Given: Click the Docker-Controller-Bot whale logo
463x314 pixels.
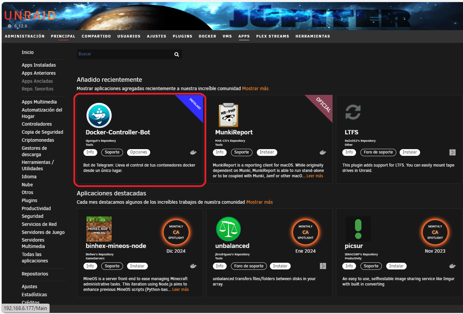Looking at the screenshot, I should (x=99, y=115).
